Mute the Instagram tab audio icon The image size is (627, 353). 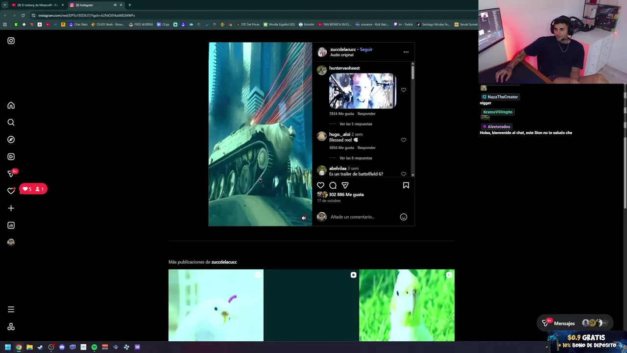115,5
